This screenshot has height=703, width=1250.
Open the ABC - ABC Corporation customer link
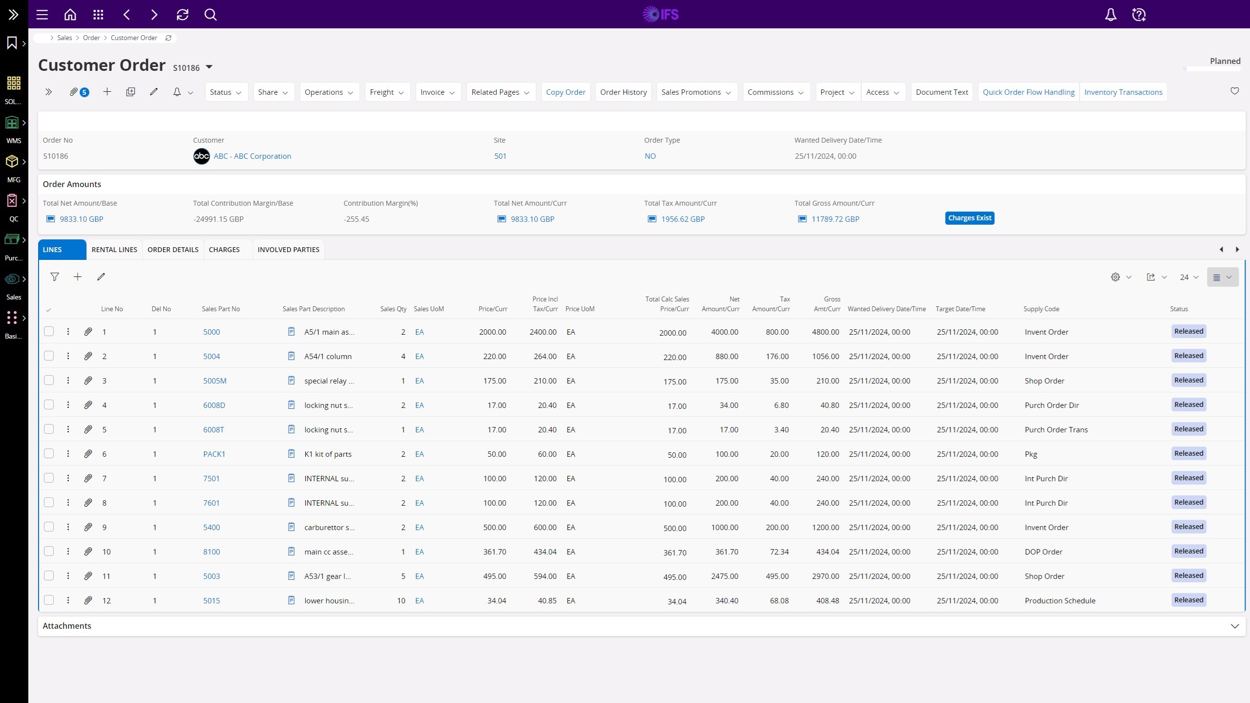252,156
